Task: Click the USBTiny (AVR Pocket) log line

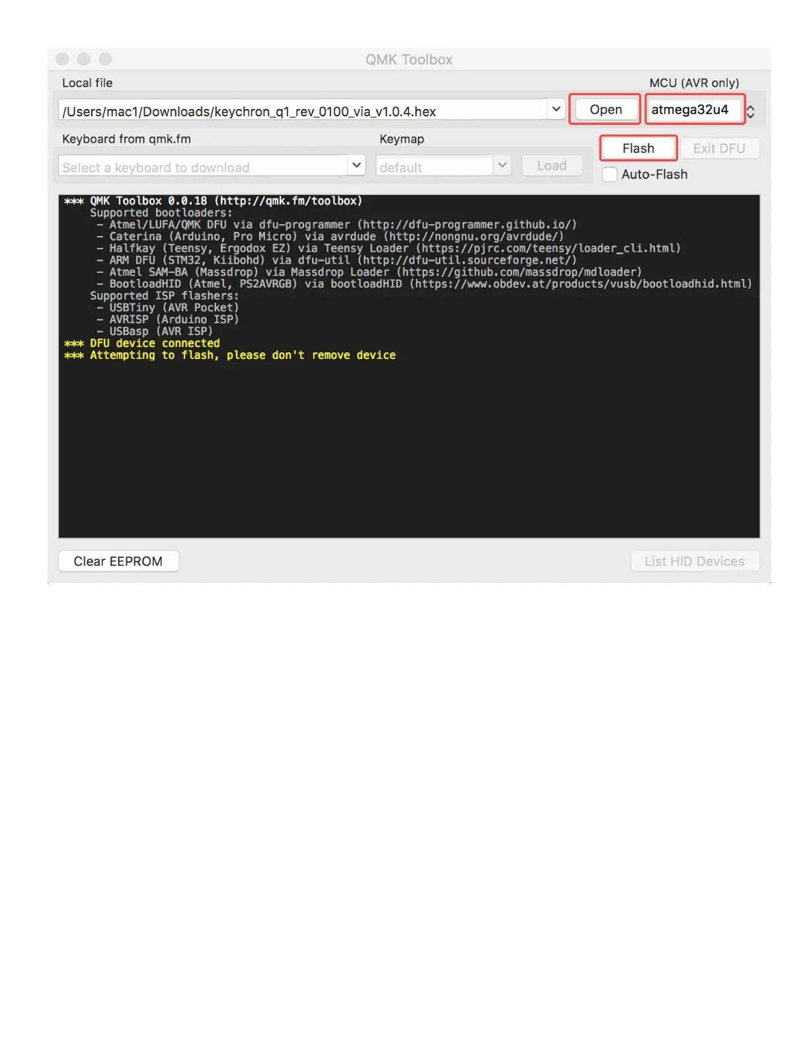Action: pos(167,308)
